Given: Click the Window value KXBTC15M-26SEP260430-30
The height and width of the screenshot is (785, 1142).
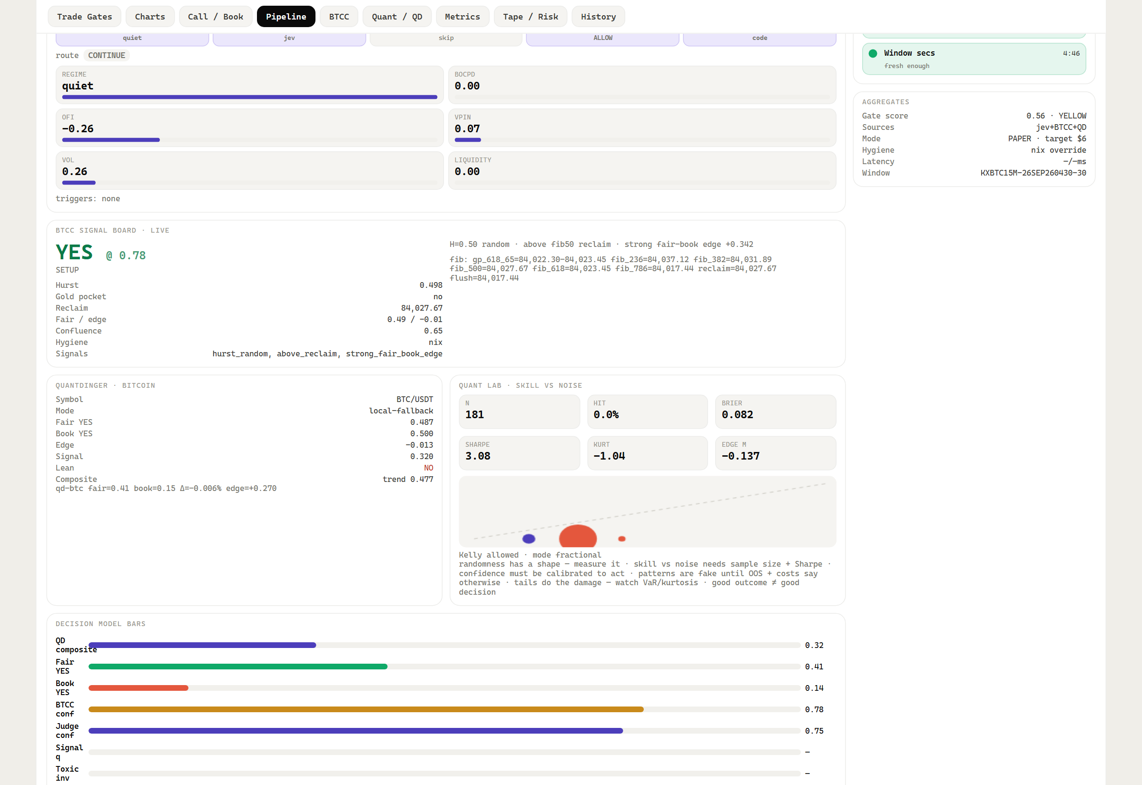Looking at the screenshot, I should coord(1033,173).
